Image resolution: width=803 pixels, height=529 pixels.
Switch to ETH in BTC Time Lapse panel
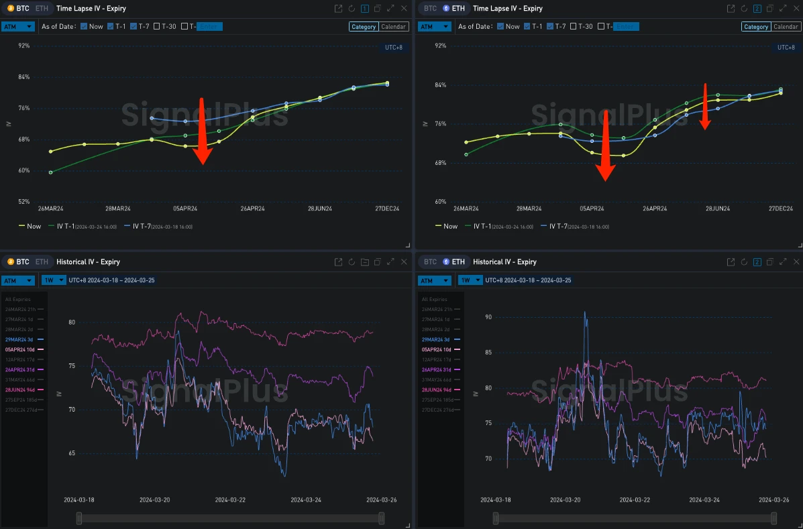pyautogui.click(x=42, y=9)
